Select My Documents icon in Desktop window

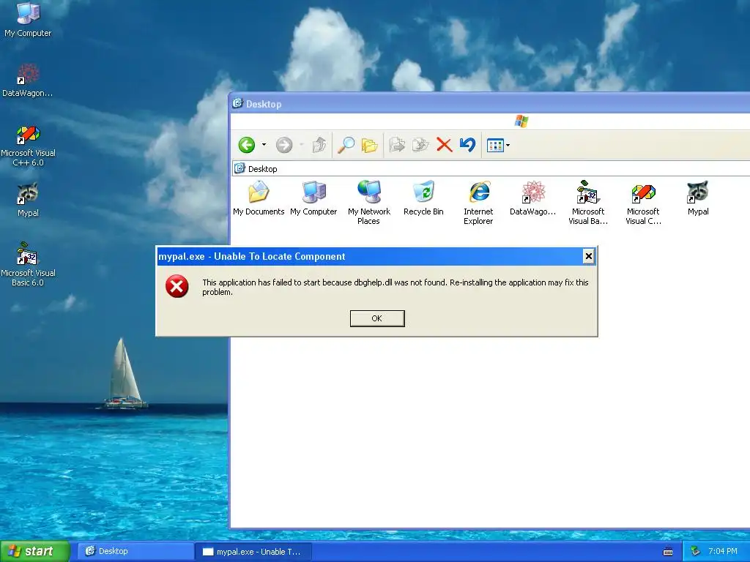tap(259, 198)
